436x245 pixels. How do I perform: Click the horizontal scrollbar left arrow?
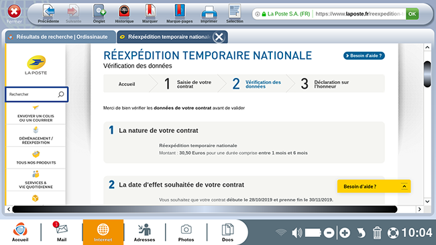(x=9, y=209)
